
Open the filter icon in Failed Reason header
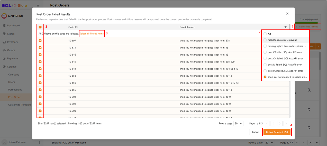pos(285,27)
